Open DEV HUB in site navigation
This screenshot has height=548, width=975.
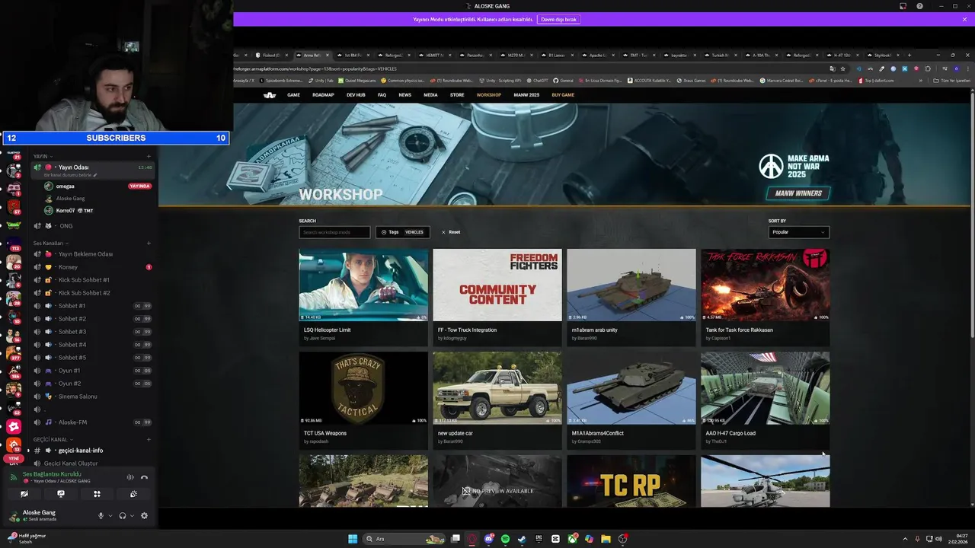(356, 95)
